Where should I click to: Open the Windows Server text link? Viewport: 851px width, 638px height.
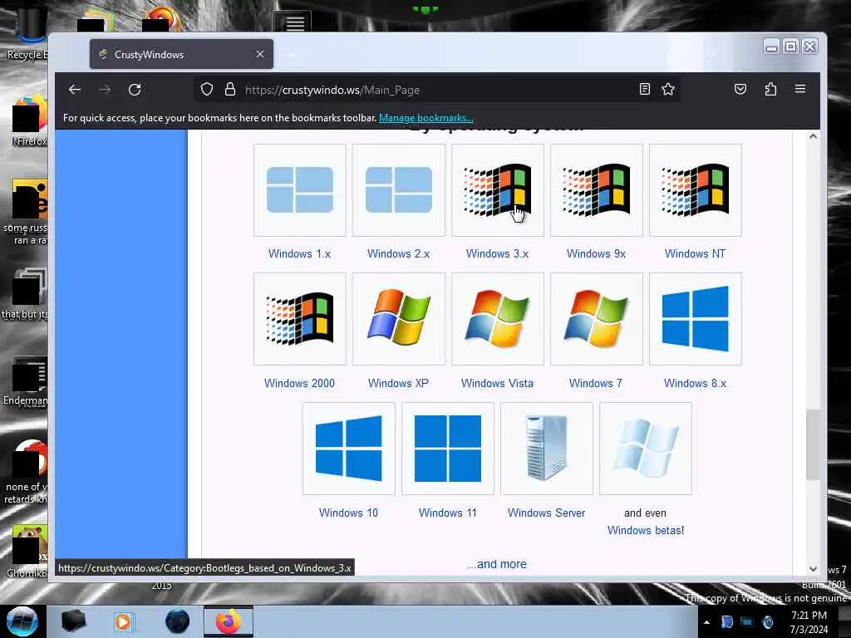click(x=547, y=513)
